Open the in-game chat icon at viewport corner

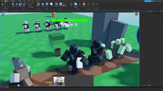click(137, 14)
